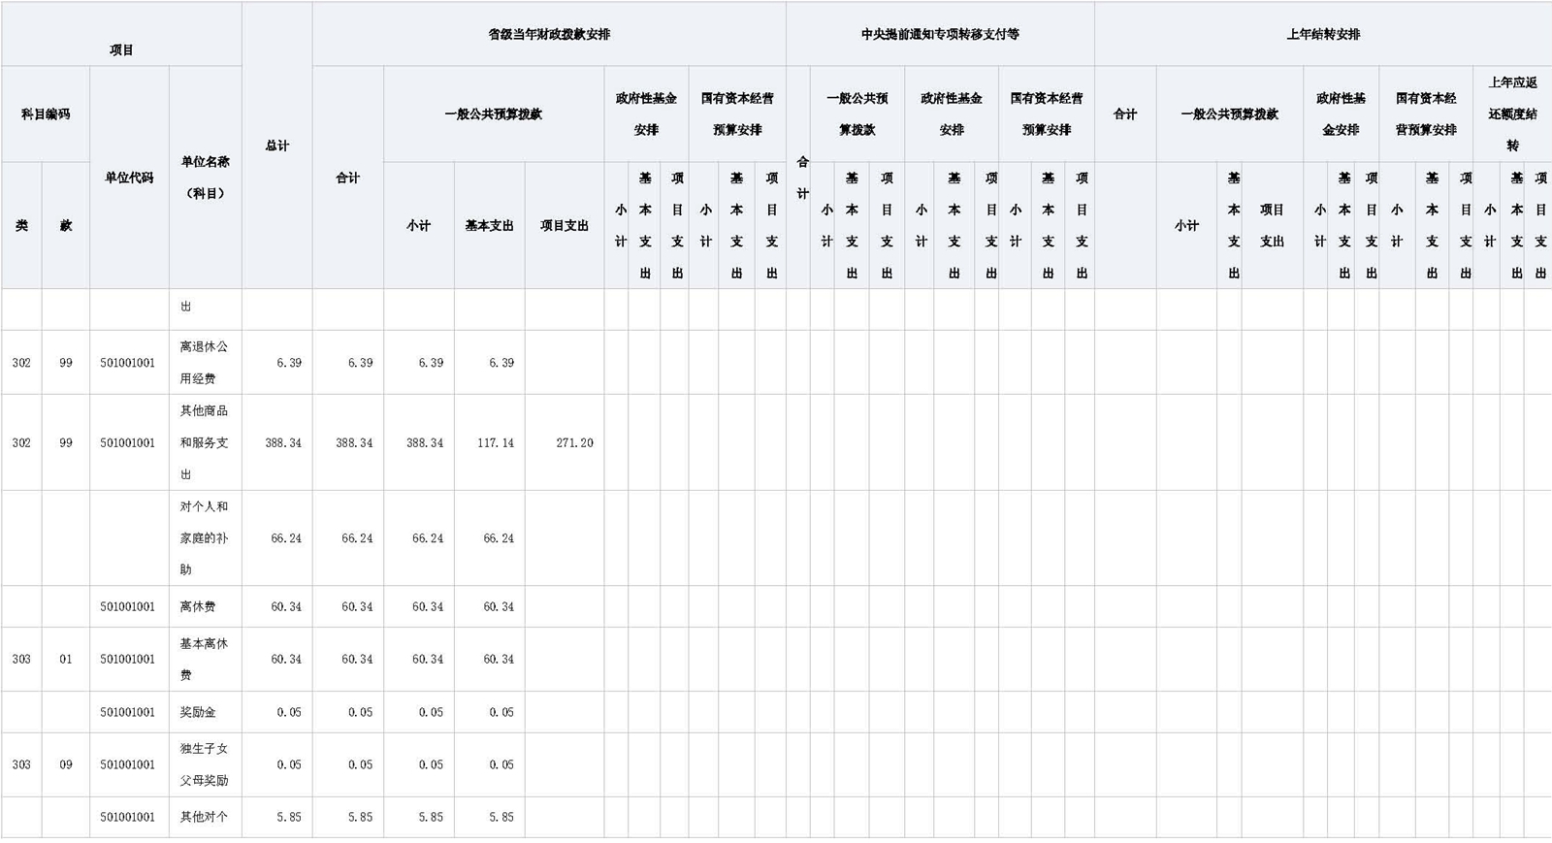Image resolution: width=1552 pixels, height=843 pixels.
Task: Click 小计 value 0.05 in 独生子女父母奖励 row
Action: click(x=431, y=764)
